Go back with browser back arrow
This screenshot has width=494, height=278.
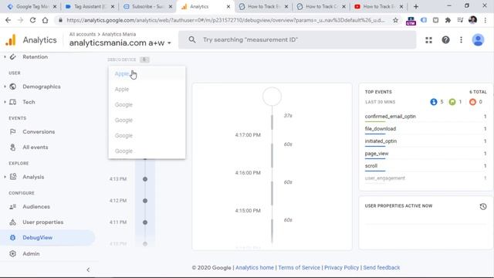click(8, 20)
